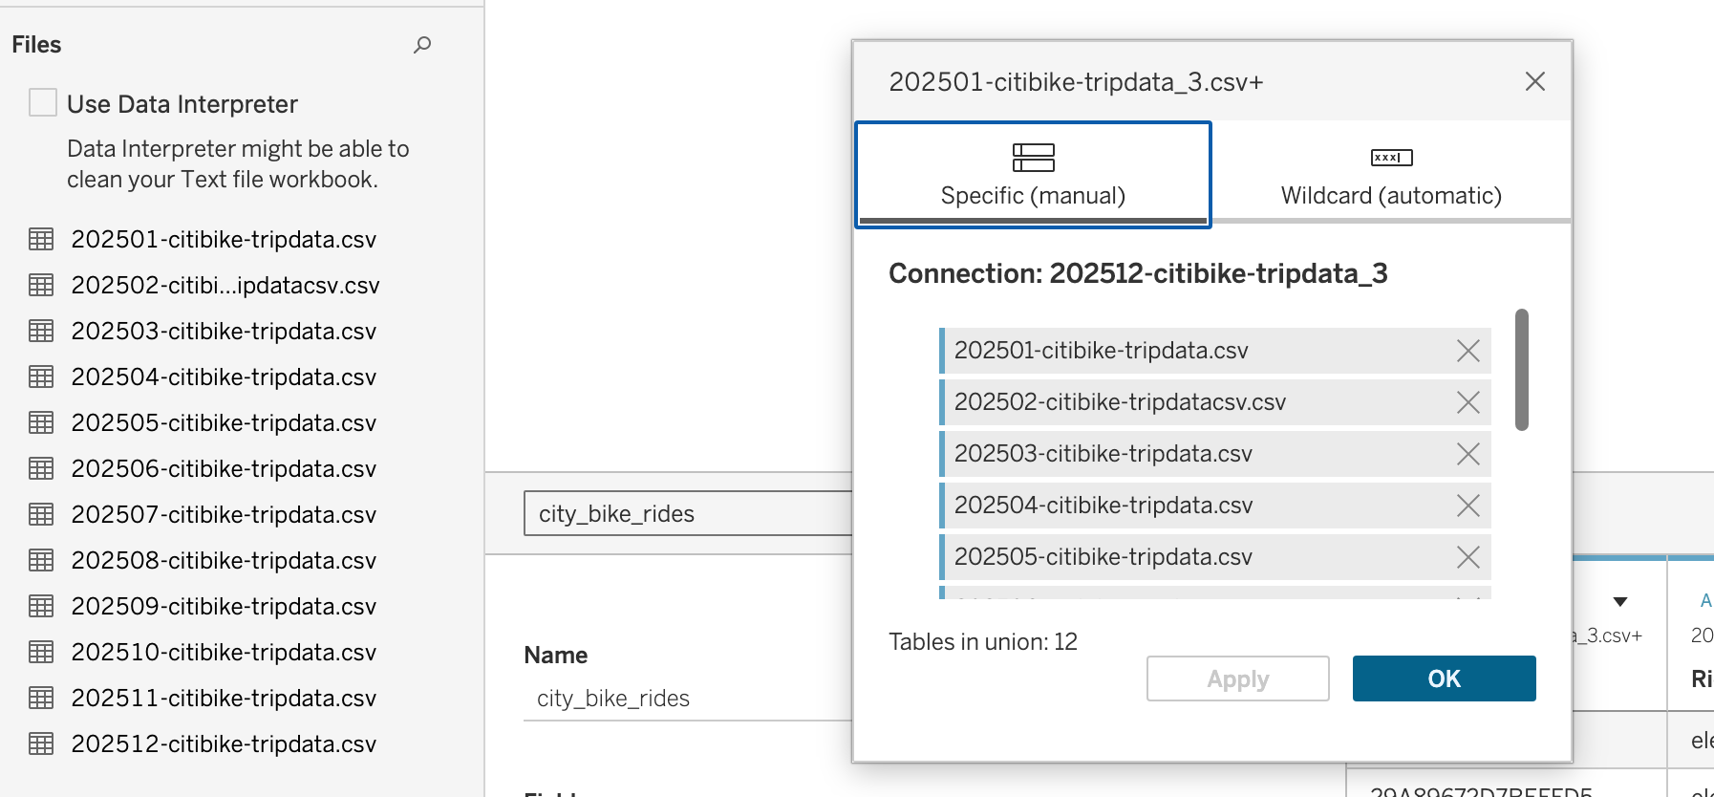
Task: Remove 202502-citibike-tripdatacsv.csv from the union
Action: coord(1468,402)
